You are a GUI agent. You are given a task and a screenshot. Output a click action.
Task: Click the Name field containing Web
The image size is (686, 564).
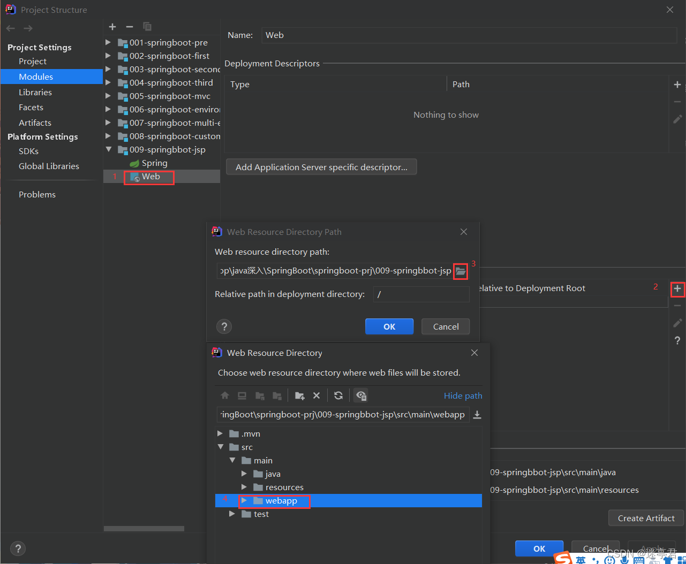(x=469, y=35)
